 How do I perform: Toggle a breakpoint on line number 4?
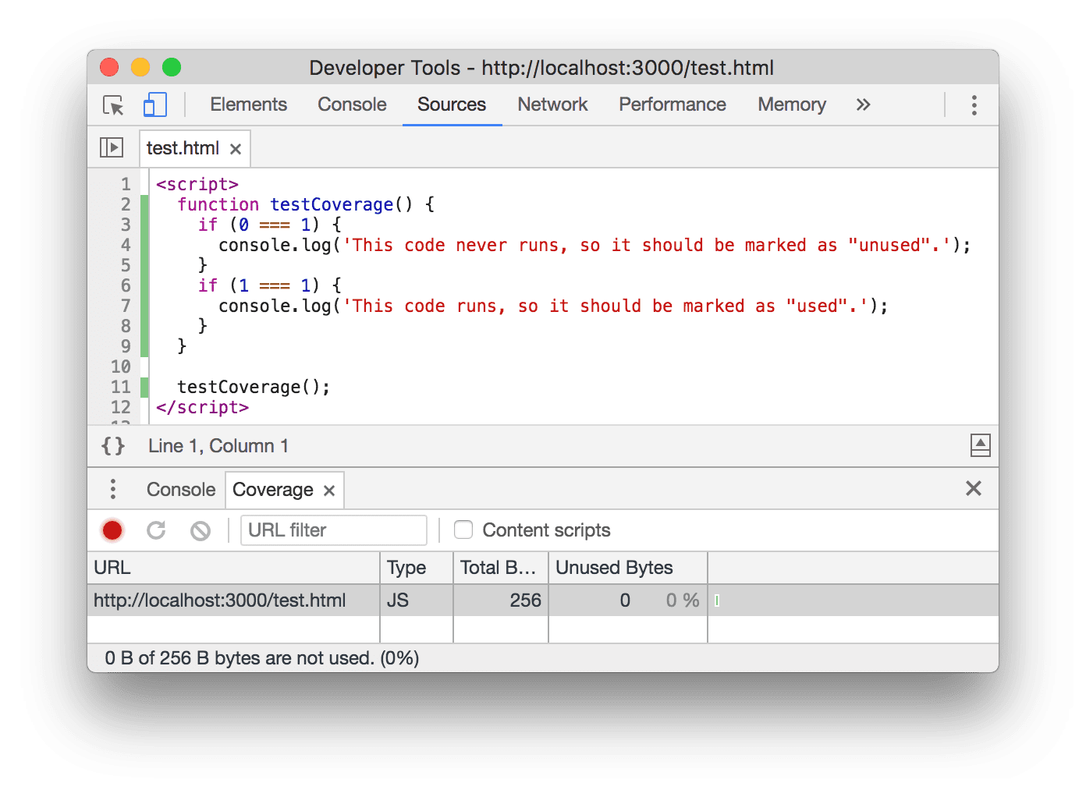pos(126,244)
